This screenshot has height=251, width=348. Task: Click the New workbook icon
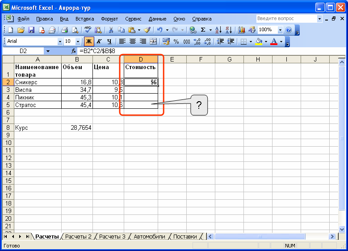pos(10,30)
